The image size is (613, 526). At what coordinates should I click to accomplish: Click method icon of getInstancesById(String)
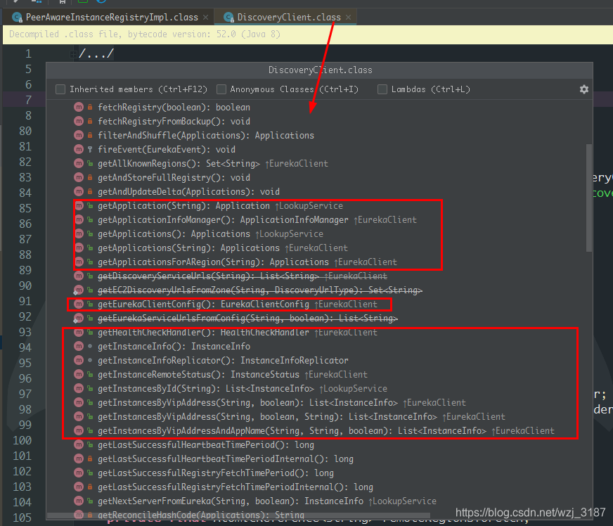click(x=79, y=389)
